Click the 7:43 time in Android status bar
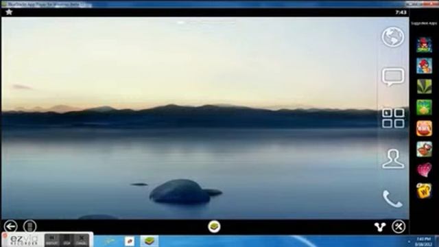 coord(401,12)
